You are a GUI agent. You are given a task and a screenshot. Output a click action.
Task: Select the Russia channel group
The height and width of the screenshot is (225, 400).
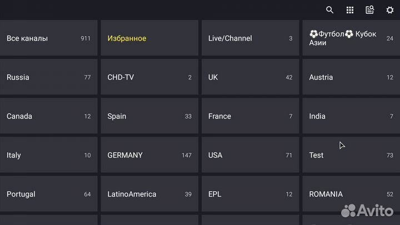[48, 77]
